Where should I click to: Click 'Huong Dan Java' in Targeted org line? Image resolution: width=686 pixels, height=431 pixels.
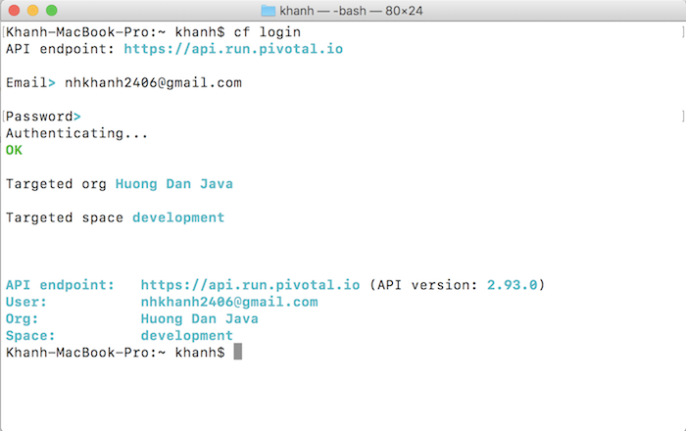point(174,183)
